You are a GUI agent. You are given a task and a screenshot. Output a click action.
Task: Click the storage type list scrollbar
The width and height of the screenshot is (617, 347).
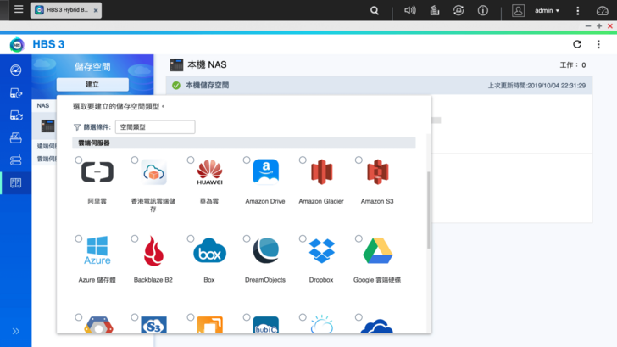(x=429, y=210)
